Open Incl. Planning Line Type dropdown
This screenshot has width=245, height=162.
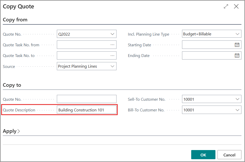[x=237, y=34]
